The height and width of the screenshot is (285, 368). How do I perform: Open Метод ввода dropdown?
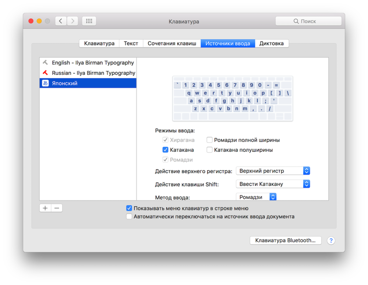tap(256, 197)
